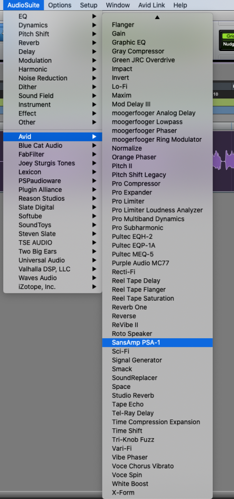
Task: Expand the Instrument category
Action: pos(52,105)
